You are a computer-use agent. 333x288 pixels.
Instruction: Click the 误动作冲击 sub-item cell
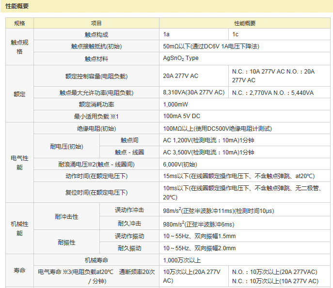(129, 211)
